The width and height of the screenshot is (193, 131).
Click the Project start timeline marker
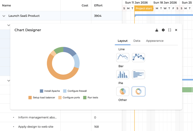coord(143,9)
